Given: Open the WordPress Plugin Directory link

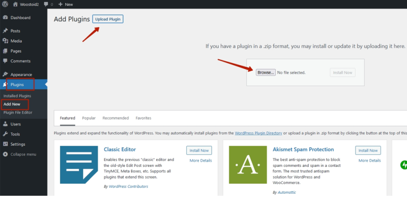Looking at the screenshot, I should point(258,133).
